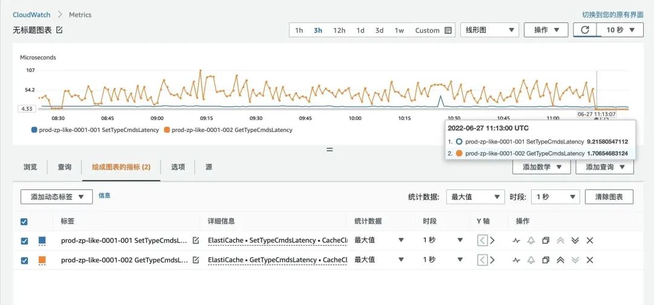Open SetTypeCmdsLatency details link in table

click(278, 240)
